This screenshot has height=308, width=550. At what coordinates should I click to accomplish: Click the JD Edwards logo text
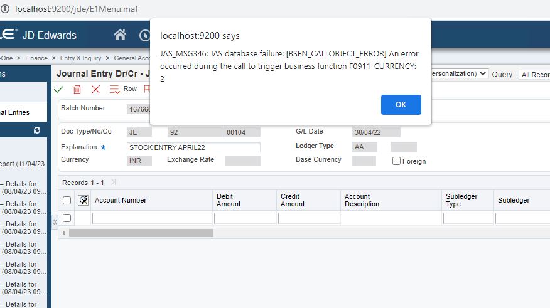pyautogui.click(x=49, y=35)
